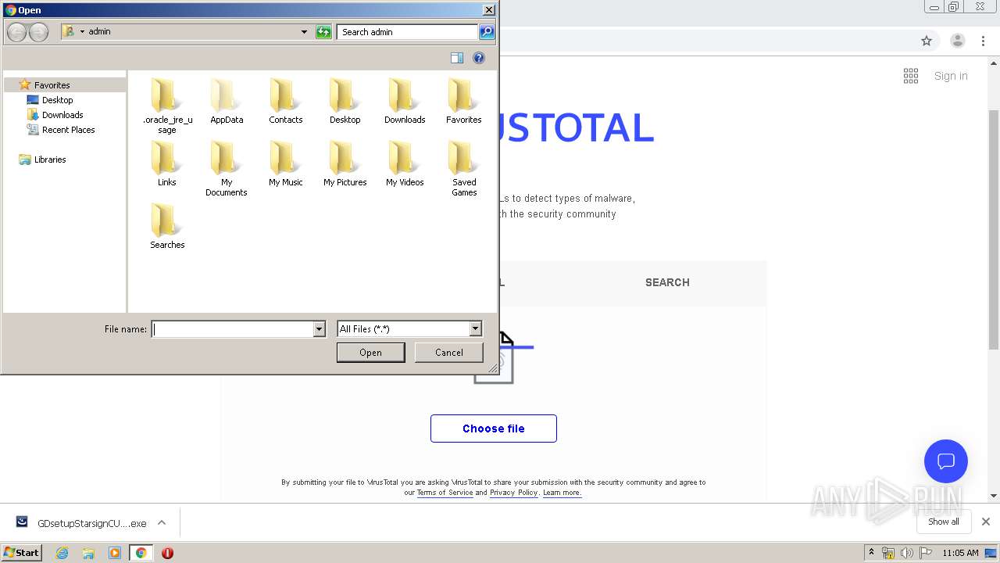Expand download item options chevron

(162, 522)
